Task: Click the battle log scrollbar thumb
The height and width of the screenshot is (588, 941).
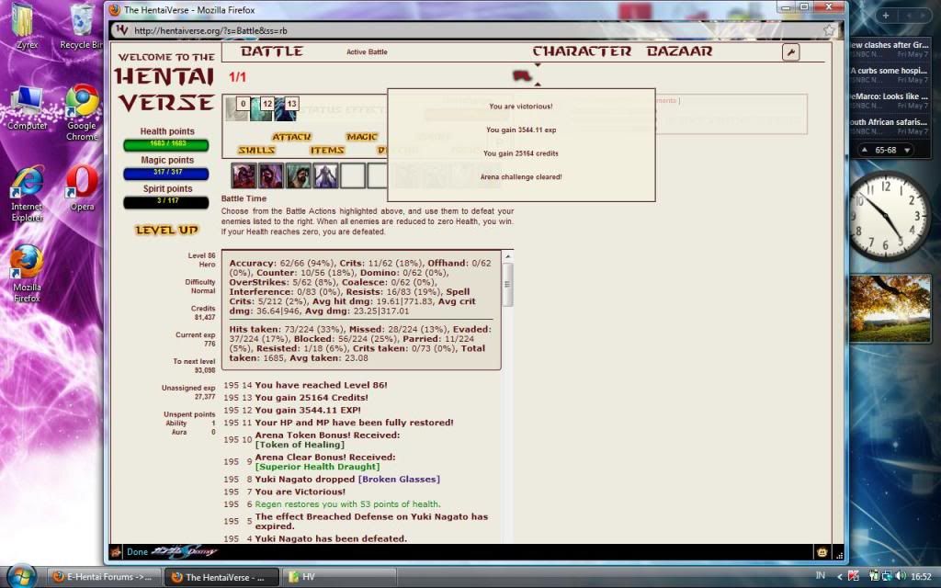Action: pos(507,285)
